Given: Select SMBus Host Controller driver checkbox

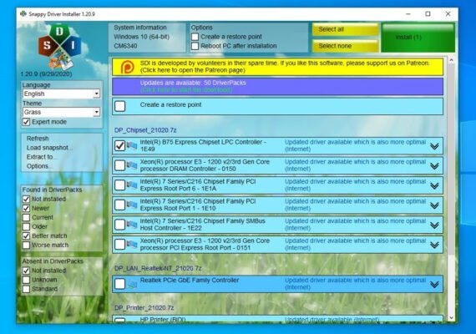Looking at the screenshot, I should tap(120, 225).
